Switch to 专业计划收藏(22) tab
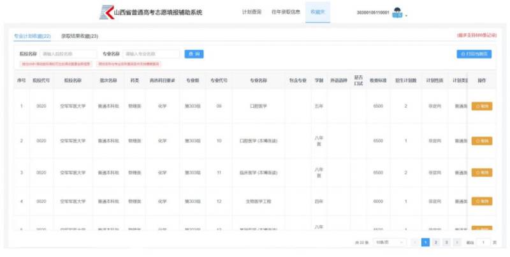 (33, 36)
